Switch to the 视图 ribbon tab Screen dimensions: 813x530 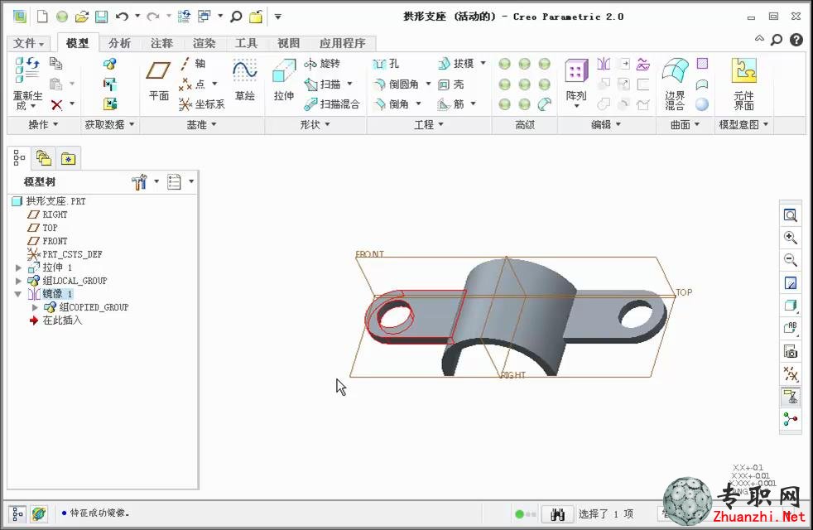[288, 43]
